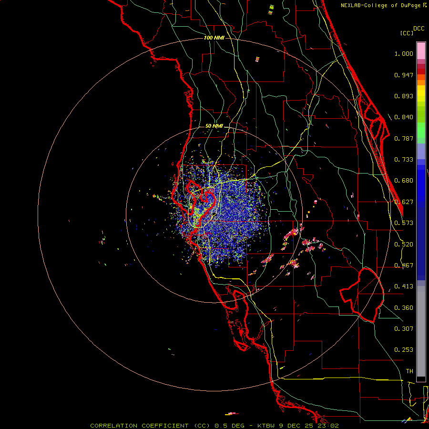Screen dimensions: 429x429
Task: Click the TH threshold label
Action: click(409, 371)
